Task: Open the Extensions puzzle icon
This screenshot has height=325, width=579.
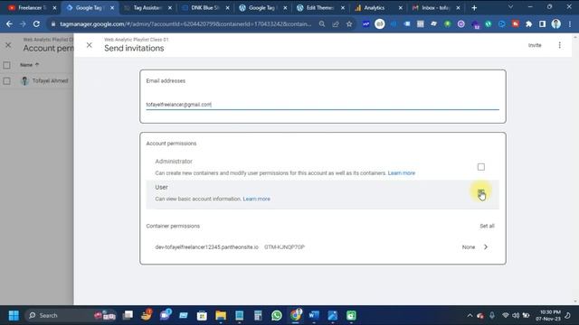Action: 528,24
